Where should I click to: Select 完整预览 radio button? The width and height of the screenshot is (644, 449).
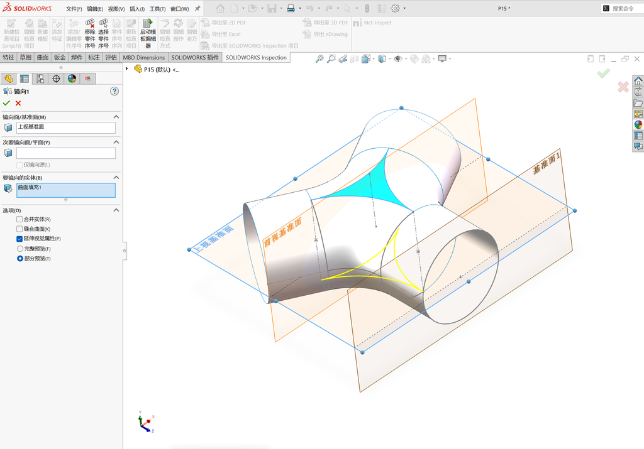click(19, 249)
